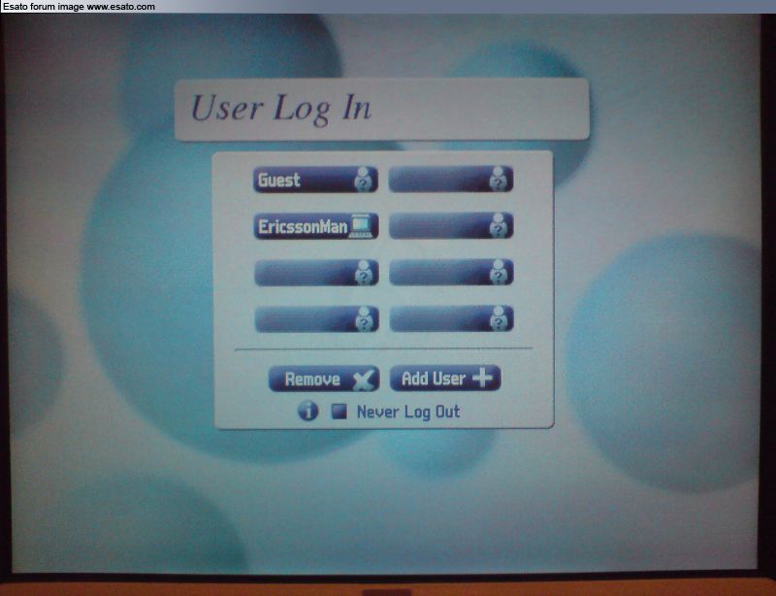Viewport: 776px width, 596px height.
Task: Open the blue info icon
Action: [x=307, y=412]
